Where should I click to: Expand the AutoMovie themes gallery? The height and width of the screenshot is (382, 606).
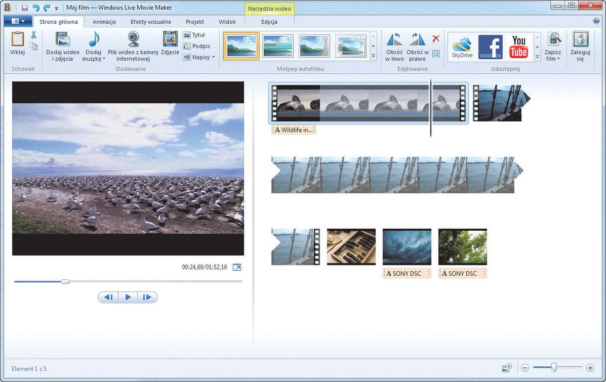click(x=373, y=56)
